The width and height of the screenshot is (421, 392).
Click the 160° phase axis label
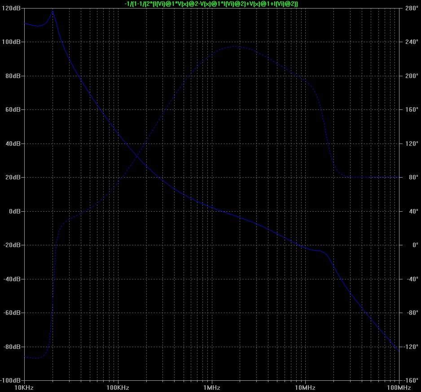pos(412,109)
